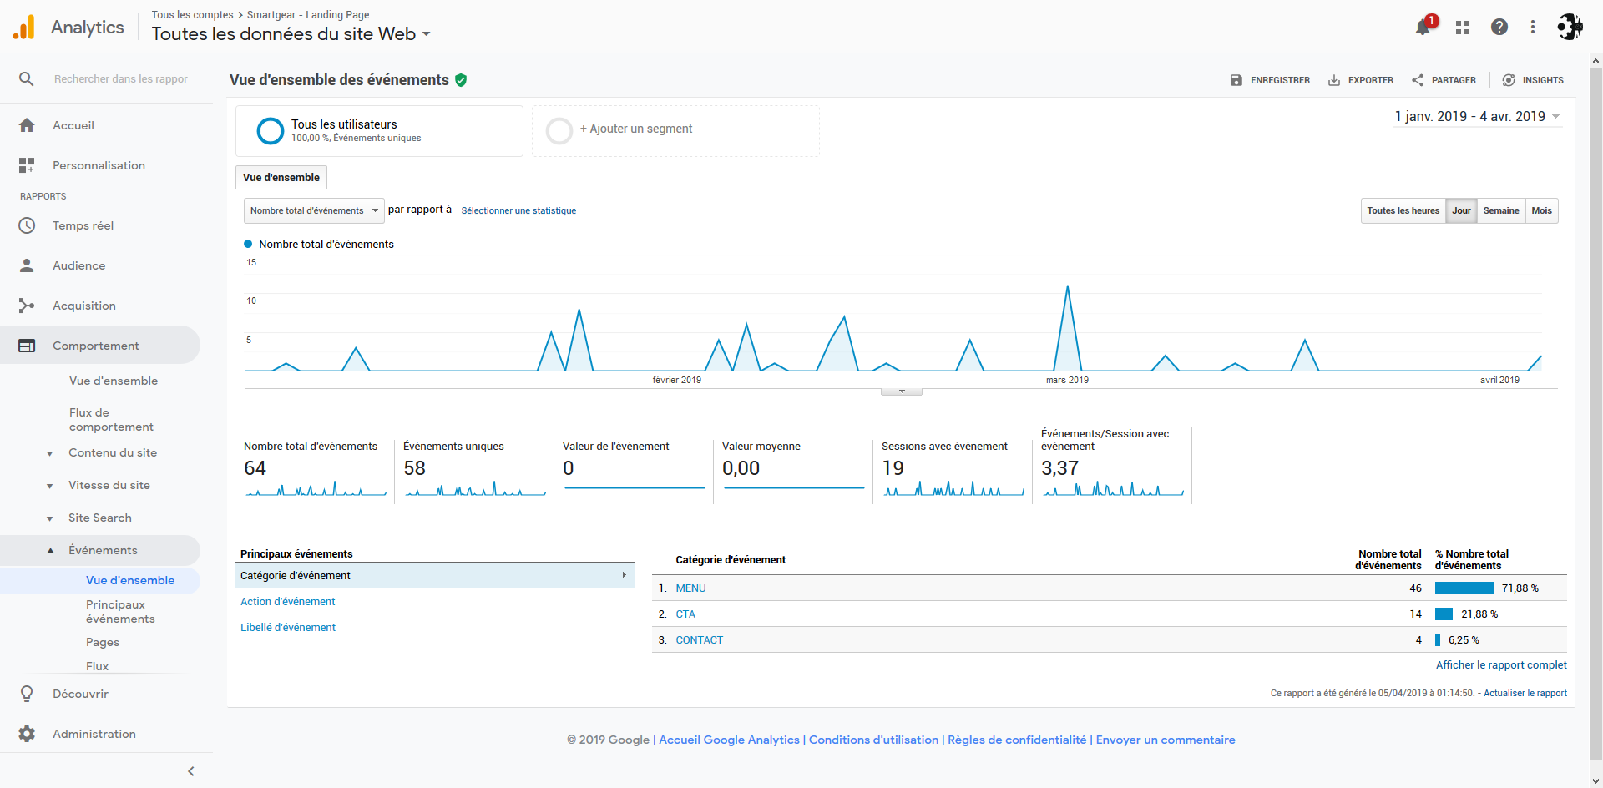Open Pages under Événements

tap(103, 642)
